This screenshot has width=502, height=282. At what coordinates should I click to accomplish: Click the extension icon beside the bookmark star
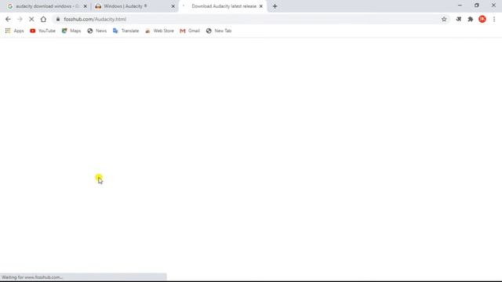458,19
